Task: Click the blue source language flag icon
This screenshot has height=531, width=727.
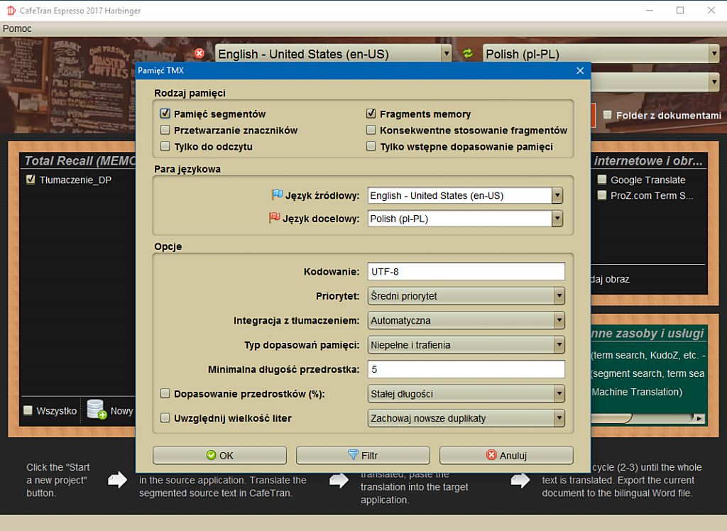Action: click(277, 195)
